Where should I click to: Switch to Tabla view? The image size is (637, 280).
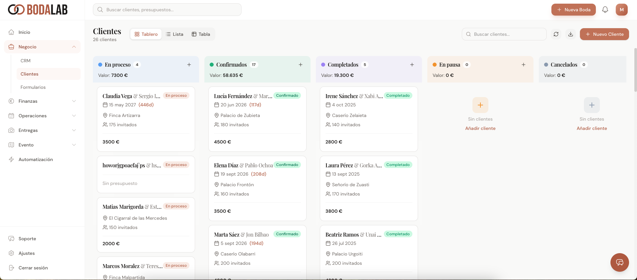[201, 34]
